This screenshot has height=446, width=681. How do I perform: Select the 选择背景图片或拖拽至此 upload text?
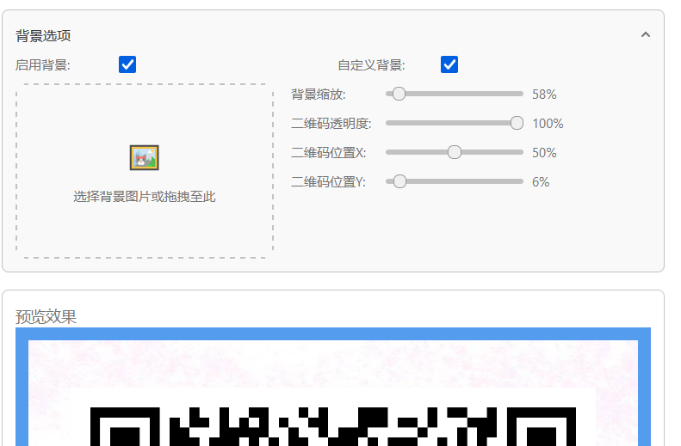click(144, 197)
